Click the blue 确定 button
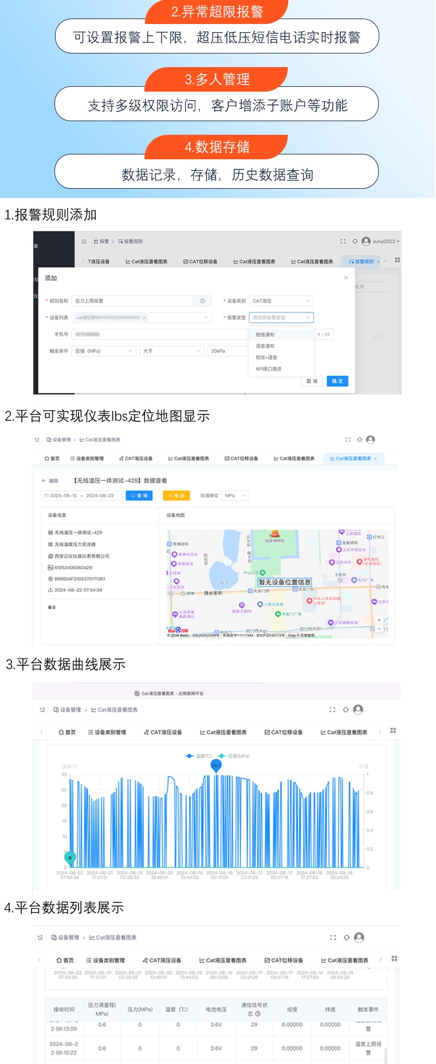This screenshot has height=1064, width=436. point(337,381)
